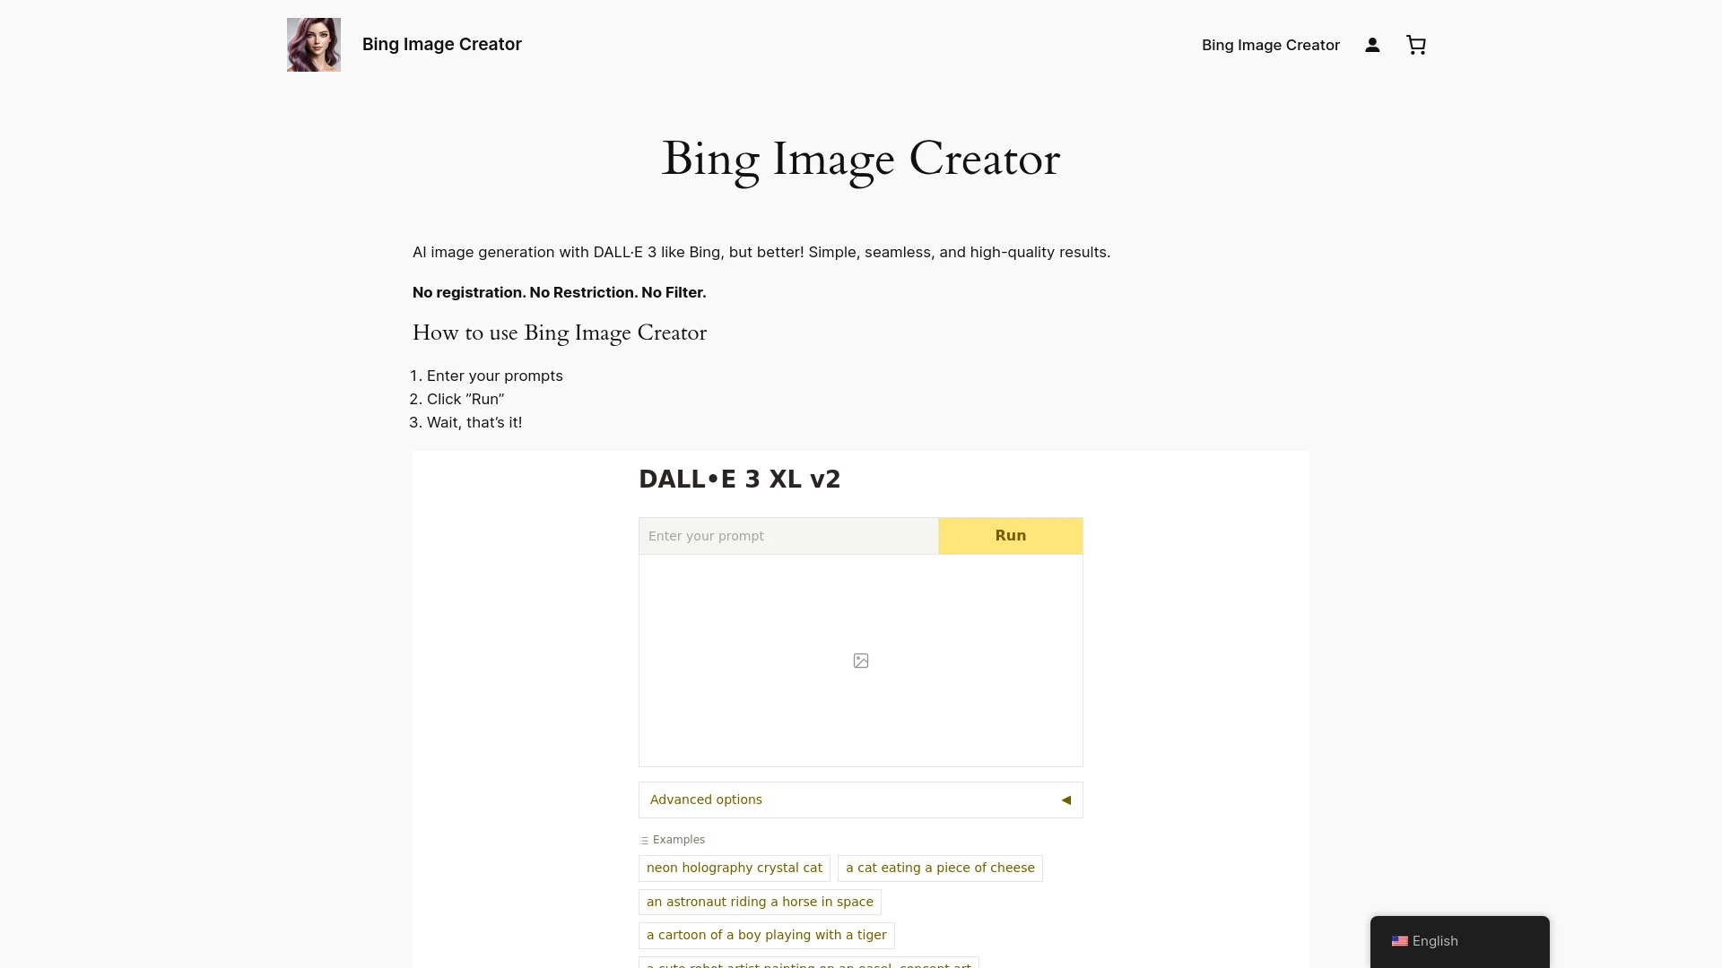
Task: Click the Bing Image Creator menu item
Action: tap(1270, 44)
